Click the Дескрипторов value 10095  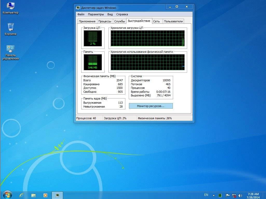[x=166, y=80]
